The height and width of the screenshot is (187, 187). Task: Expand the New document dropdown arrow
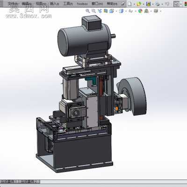click(x=134, y=4)
